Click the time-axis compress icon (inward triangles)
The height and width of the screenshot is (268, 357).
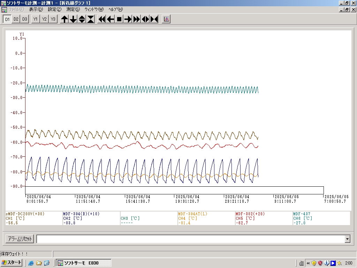(x=154, y=19)
